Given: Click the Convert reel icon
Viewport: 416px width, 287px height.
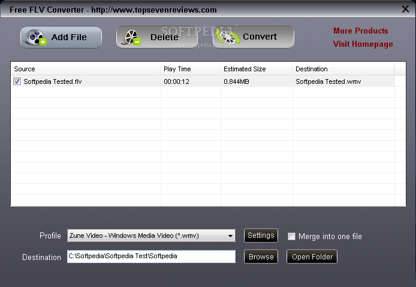Looking at the screenshot, I should 227,37.
